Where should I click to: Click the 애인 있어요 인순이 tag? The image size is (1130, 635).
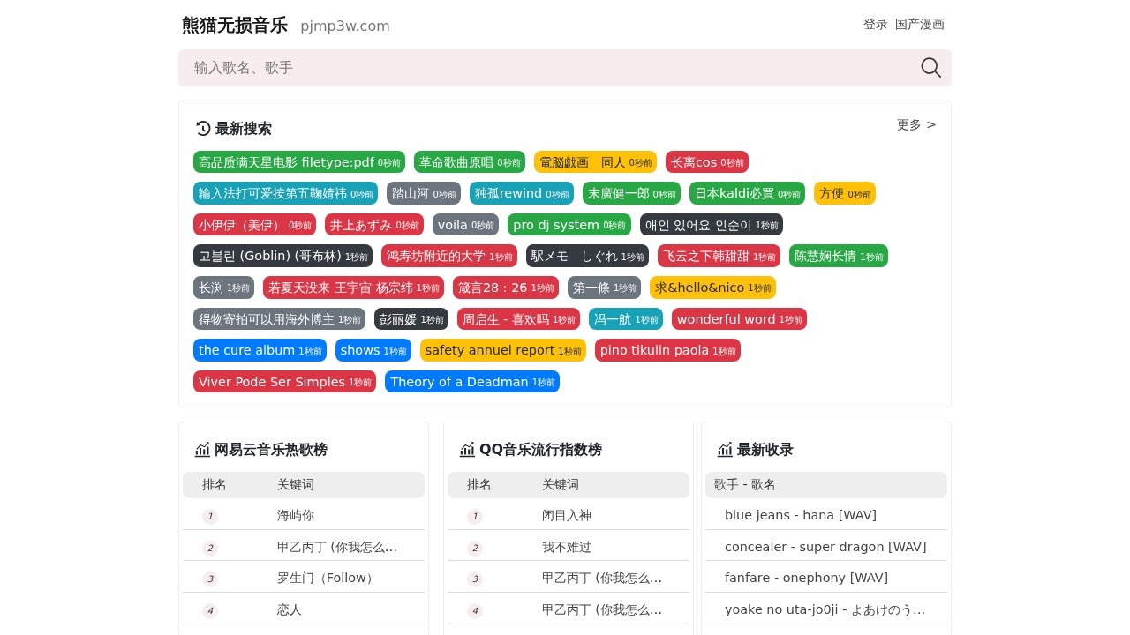pyautogui.click(x=712, y=225)
